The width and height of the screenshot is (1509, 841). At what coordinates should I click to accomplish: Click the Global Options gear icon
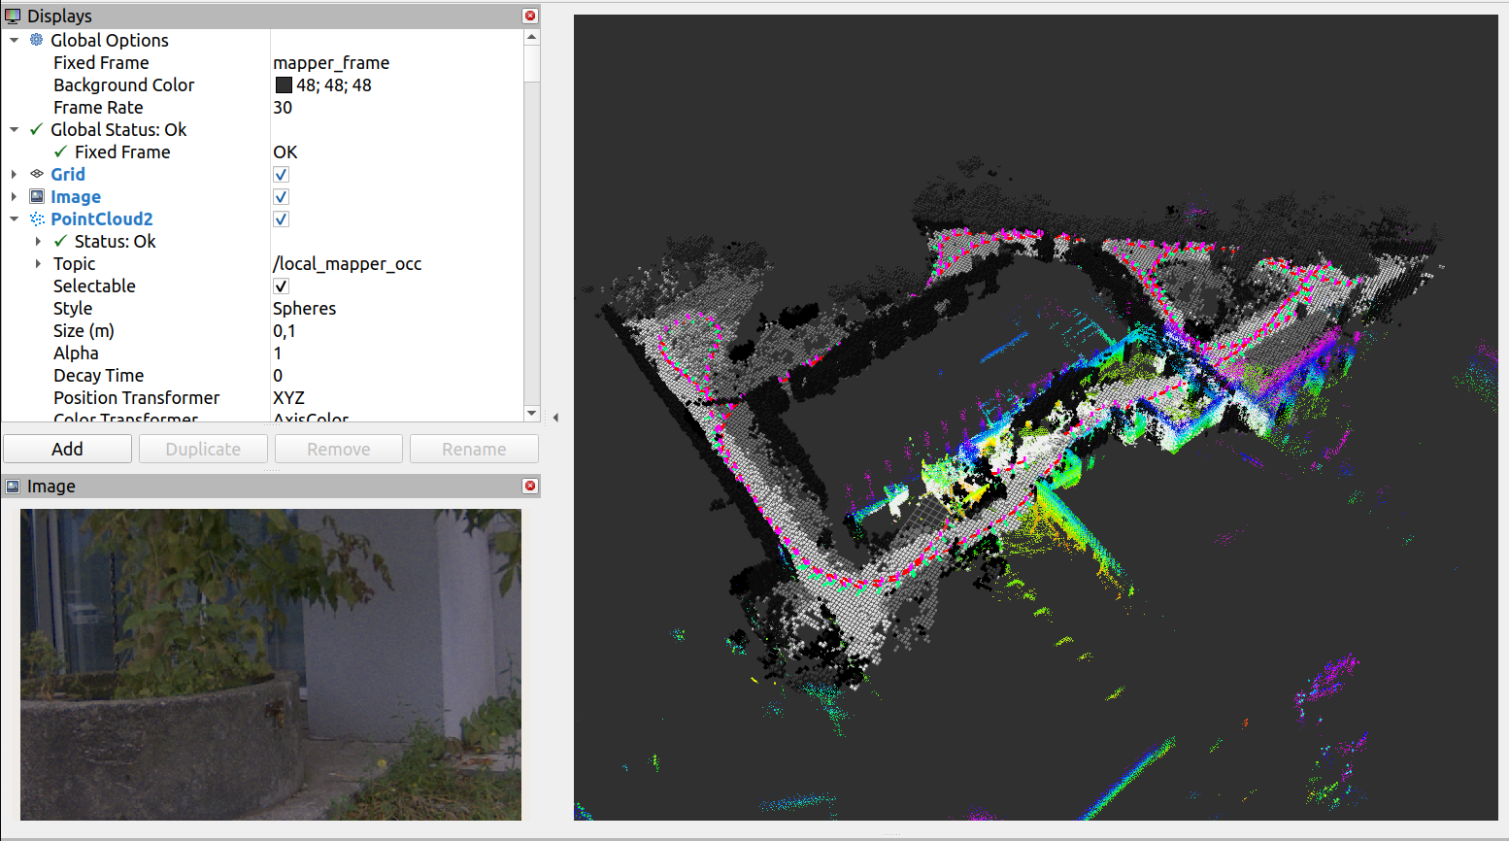coord(37,40)
